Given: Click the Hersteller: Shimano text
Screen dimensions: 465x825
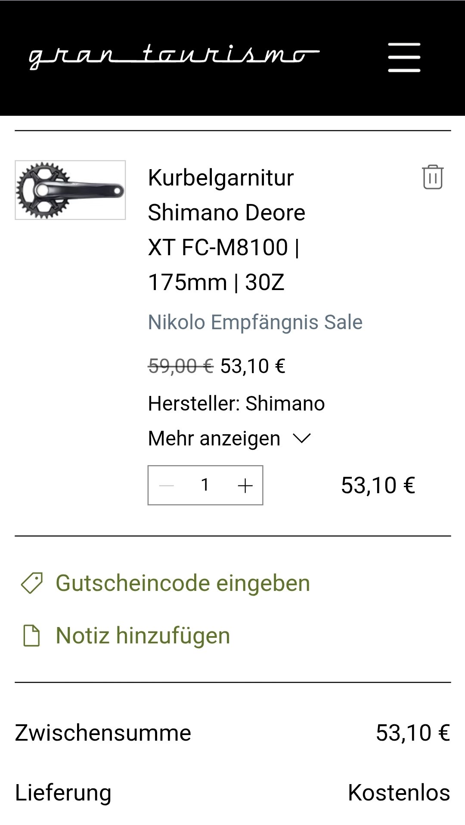Looking at the screenshot, I should (x=236, y=404).
